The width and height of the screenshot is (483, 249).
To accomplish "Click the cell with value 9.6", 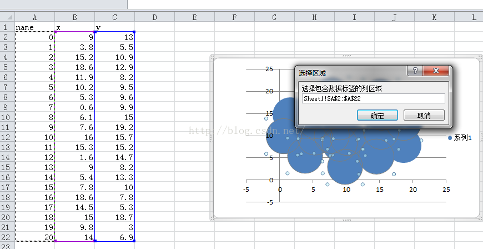I will tap(114, 97).
